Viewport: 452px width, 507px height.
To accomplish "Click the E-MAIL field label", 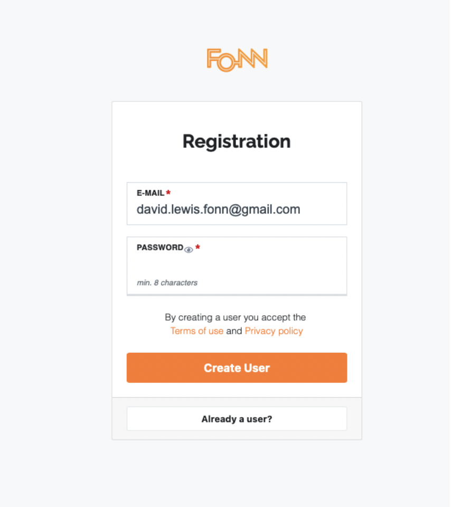I will (150, 193).
